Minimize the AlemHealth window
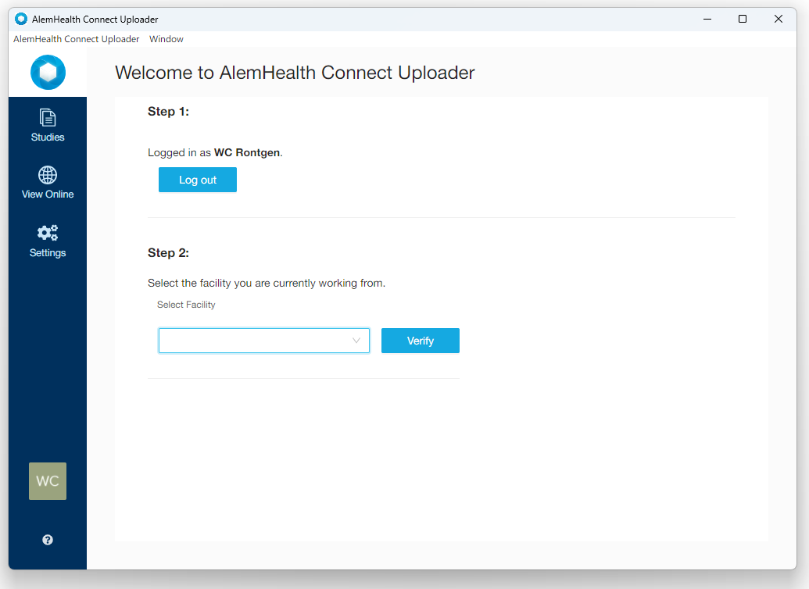Viewport: 809px width, 589px height. pos(707,19)
